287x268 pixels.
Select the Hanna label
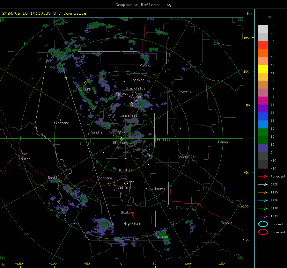coord(223,142)
